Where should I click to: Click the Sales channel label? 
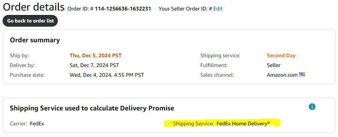217,75
